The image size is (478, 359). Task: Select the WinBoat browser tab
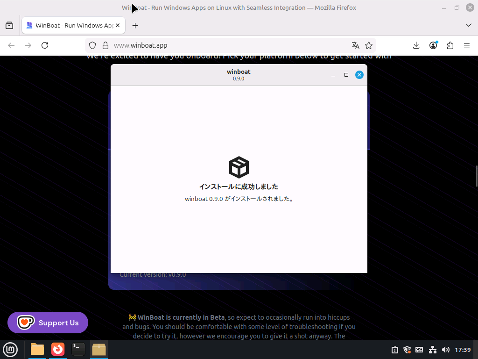coord(70,25)
